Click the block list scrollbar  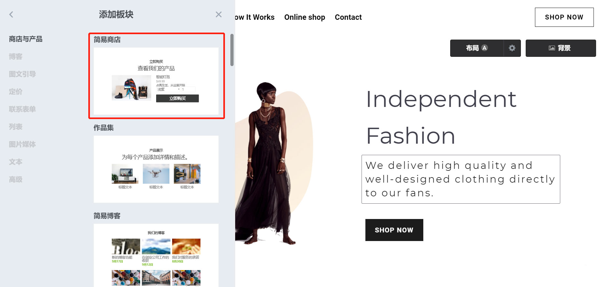[232, 50]
